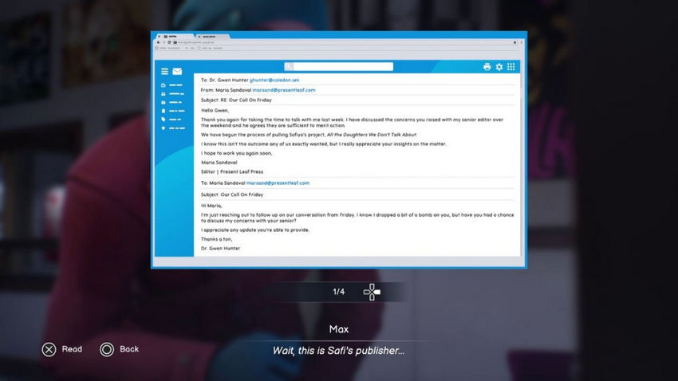678x381 pixels.
Task: Click the envelope mail icon
Action: tap(177, 71)
